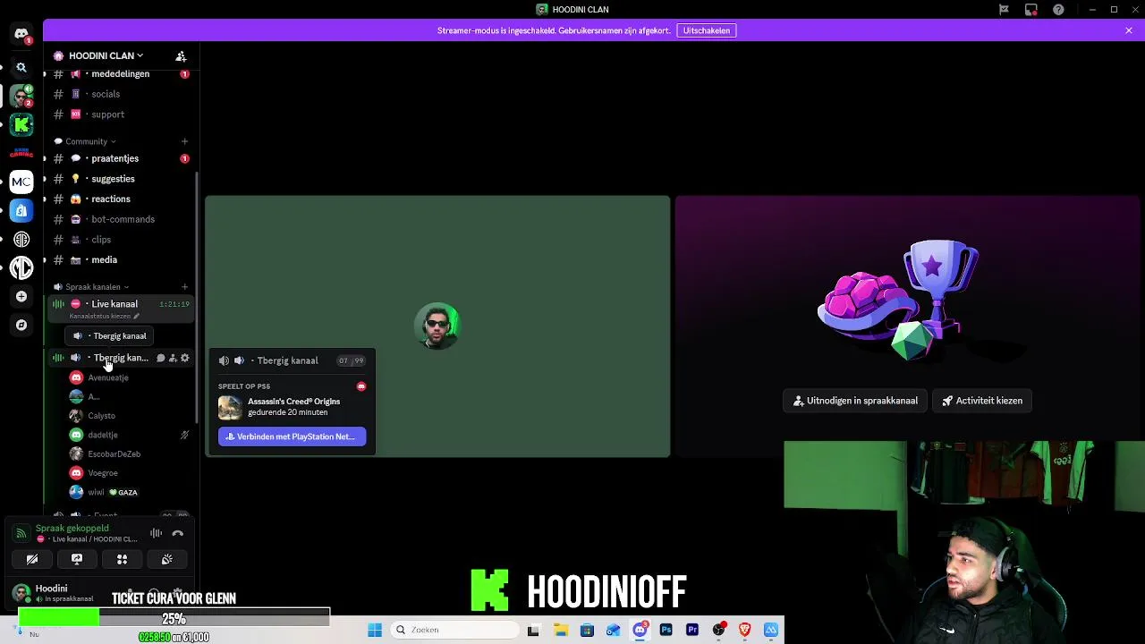Screen dimensions: 1145x644
Task: Edit Kanaalstatus kiezen pencil
Action: pos(136,317)
